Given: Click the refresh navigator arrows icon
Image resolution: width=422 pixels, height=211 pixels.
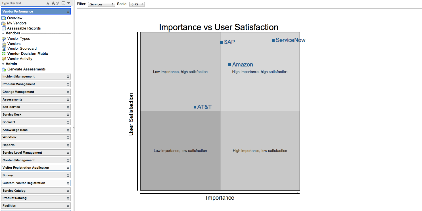Looking at the screenshot, I should [x=58, y=3].
